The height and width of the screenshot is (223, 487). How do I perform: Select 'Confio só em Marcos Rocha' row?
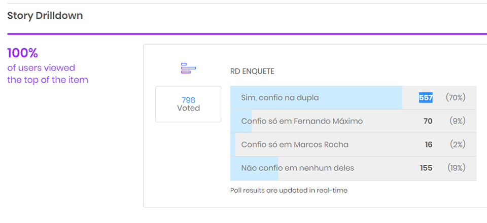[x=295, y=144]
